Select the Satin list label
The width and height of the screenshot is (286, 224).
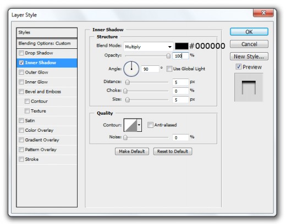point(30,121)
